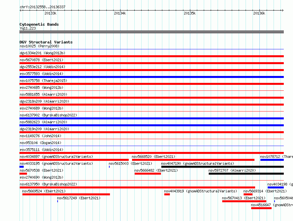Viewport: 293px width, 221px height.
Task: Click the nsv5605046 label
Action: (283, 198)
